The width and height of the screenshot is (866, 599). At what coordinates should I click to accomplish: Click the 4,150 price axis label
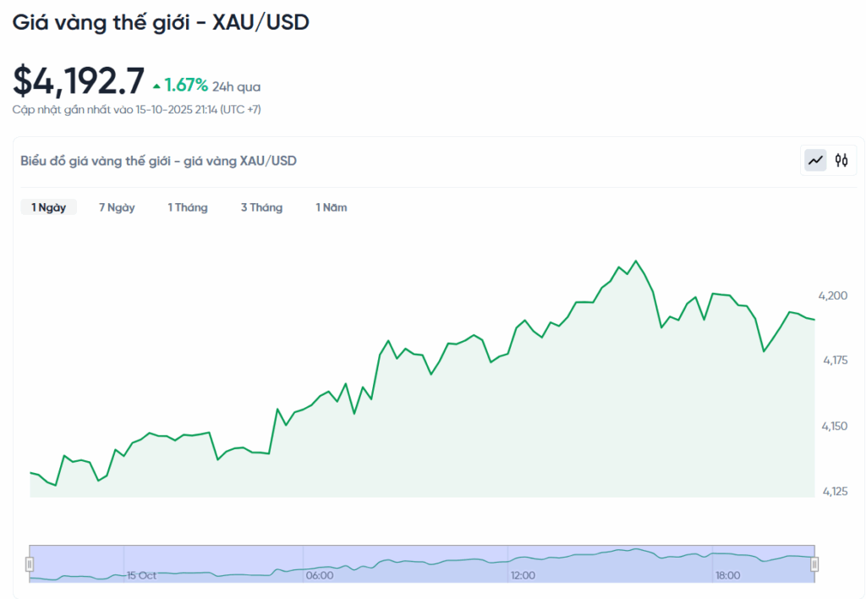pos(833,426)
